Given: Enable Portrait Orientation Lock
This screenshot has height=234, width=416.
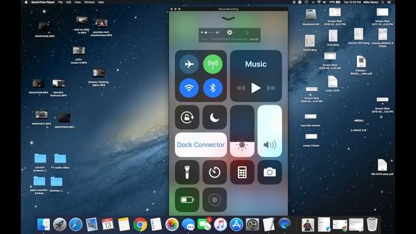Looking at the screenshot, I should 187,117.
